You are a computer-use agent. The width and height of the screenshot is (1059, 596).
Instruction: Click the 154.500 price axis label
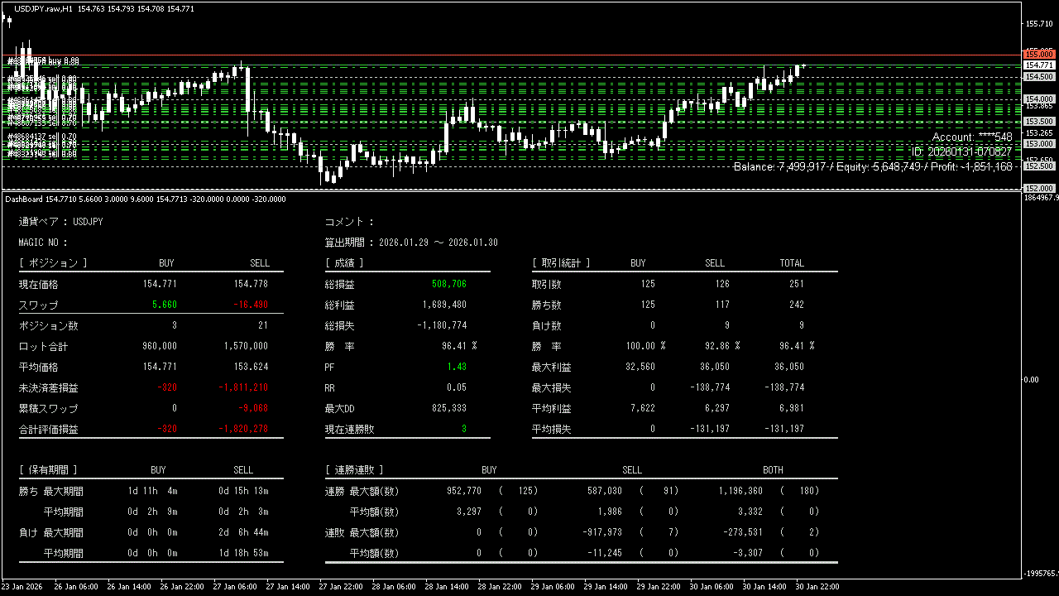click(1038, 76)
